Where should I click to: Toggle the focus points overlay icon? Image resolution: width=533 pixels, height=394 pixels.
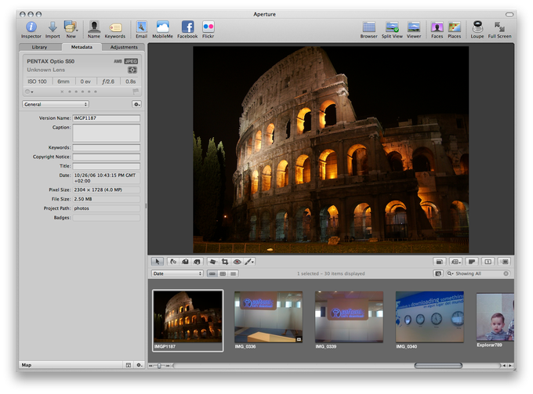pyautogui.click(x=132, y=70)
